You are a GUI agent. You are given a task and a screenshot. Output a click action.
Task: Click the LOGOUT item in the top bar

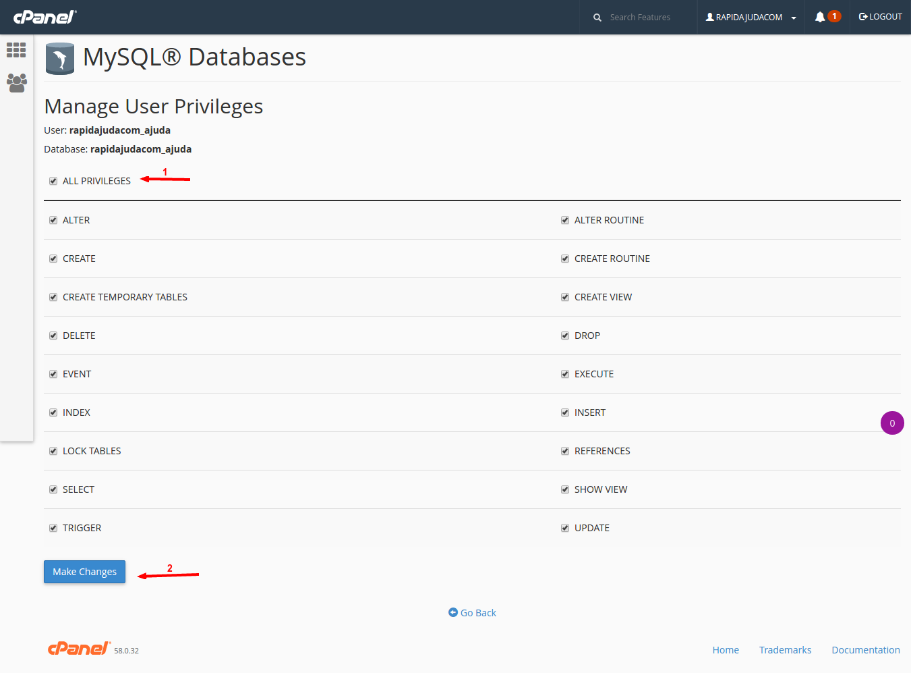point(880,16)
